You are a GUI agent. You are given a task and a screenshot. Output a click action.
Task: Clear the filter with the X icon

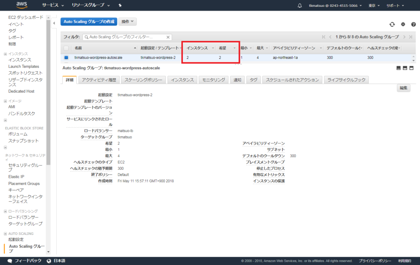click(x=168, y=37)
